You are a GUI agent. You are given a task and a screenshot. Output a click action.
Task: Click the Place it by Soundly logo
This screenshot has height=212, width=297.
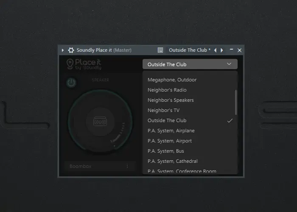(84, 64)
